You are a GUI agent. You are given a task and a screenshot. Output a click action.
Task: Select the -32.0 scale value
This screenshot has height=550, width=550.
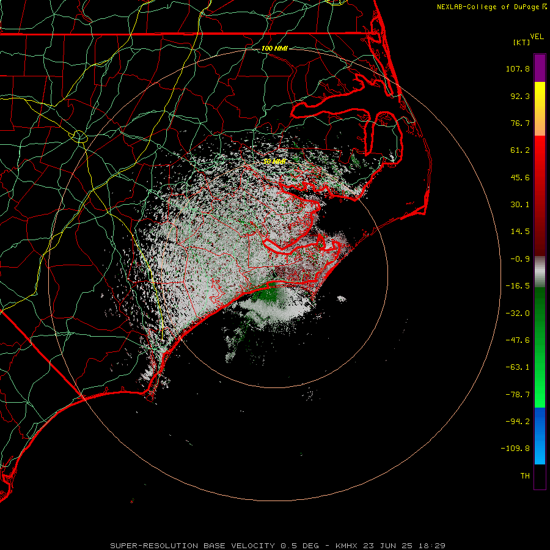518,313
